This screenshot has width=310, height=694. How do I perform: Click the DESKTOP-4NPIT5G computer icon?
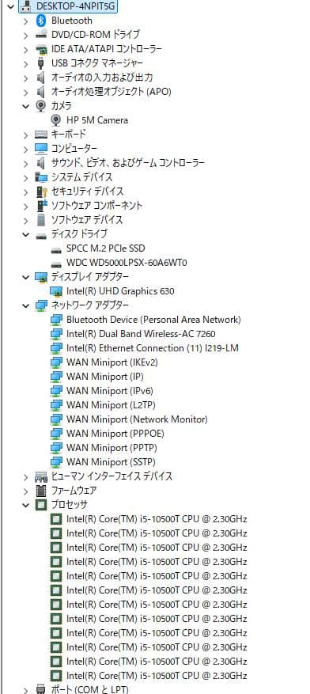pos(26,6)
